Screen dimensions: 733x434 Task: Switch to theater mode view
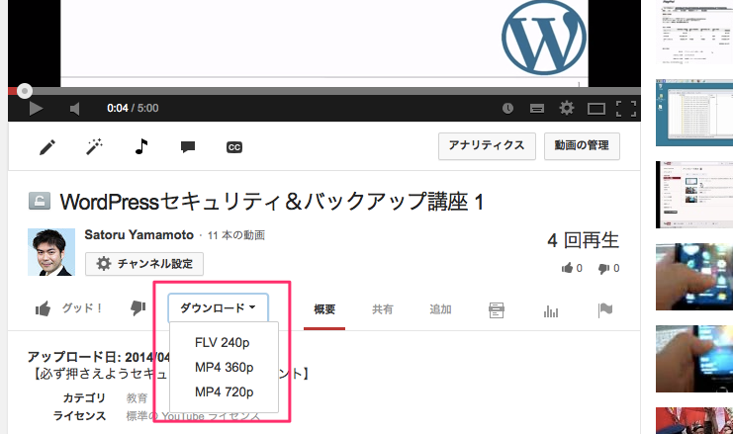[596, 109]
